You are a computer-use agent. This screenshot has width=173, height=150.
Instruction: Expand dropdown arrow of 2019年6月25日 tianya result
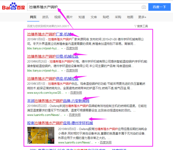62,70
